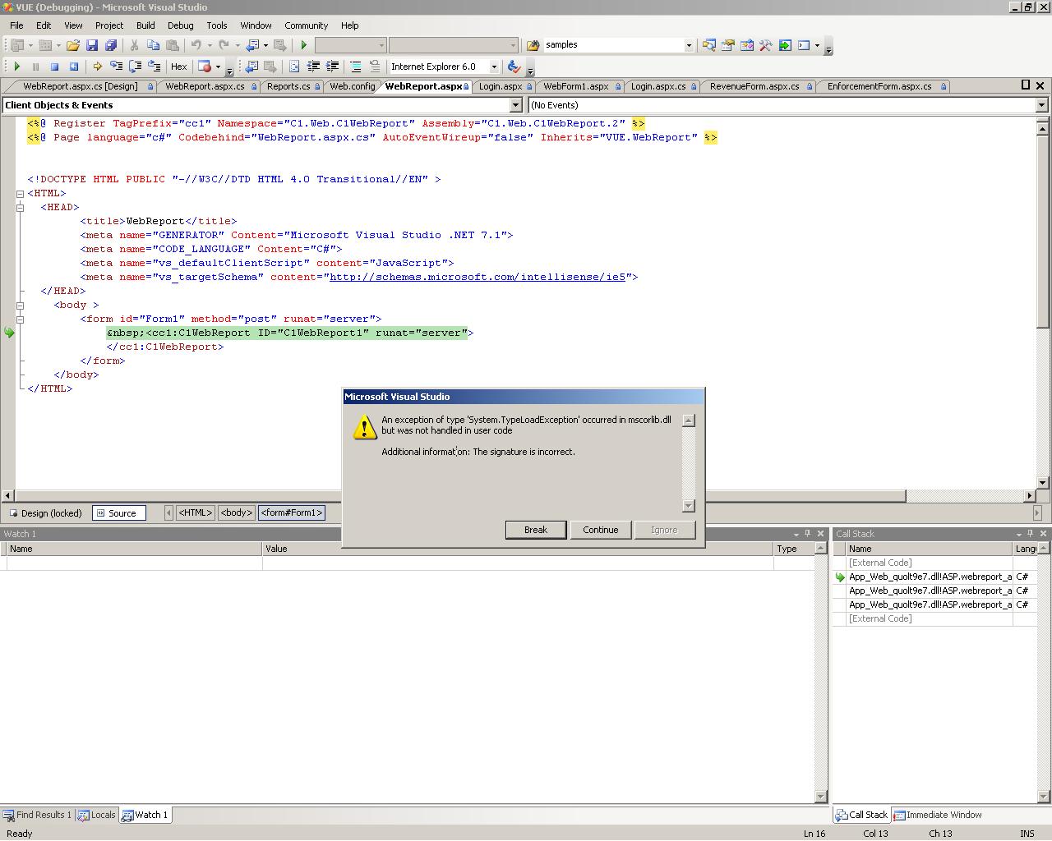Step Over debug icon
Screen dimensions: 1052x841
(x=135, y=67)
